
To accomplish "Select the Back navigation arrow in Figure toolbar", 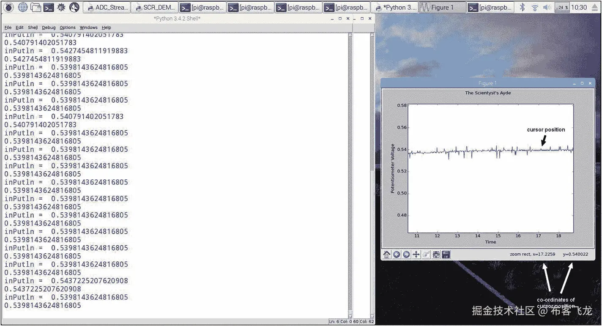I will [x=397, y=254].
